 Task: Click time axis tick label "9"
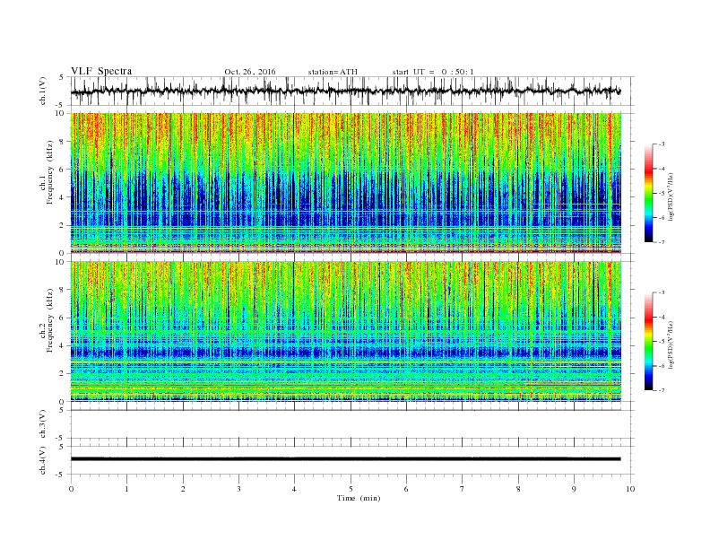pyautogui.click(x=574, y=489)
